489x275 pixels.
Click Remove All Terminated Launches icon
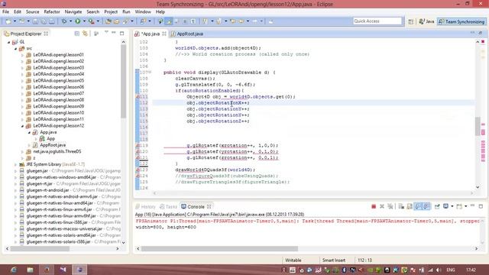pos(390,206)
